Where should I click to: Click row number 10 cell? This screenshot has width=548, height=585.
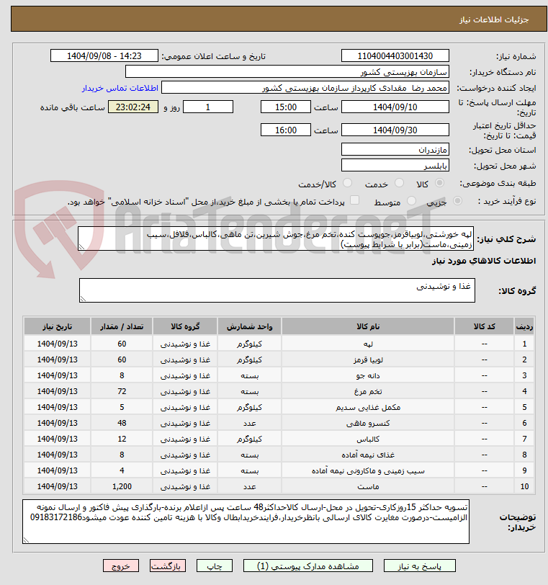pos(524,486)
